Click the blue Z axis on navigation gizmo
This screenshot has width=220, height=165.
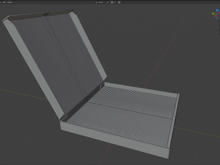point(217,10)
